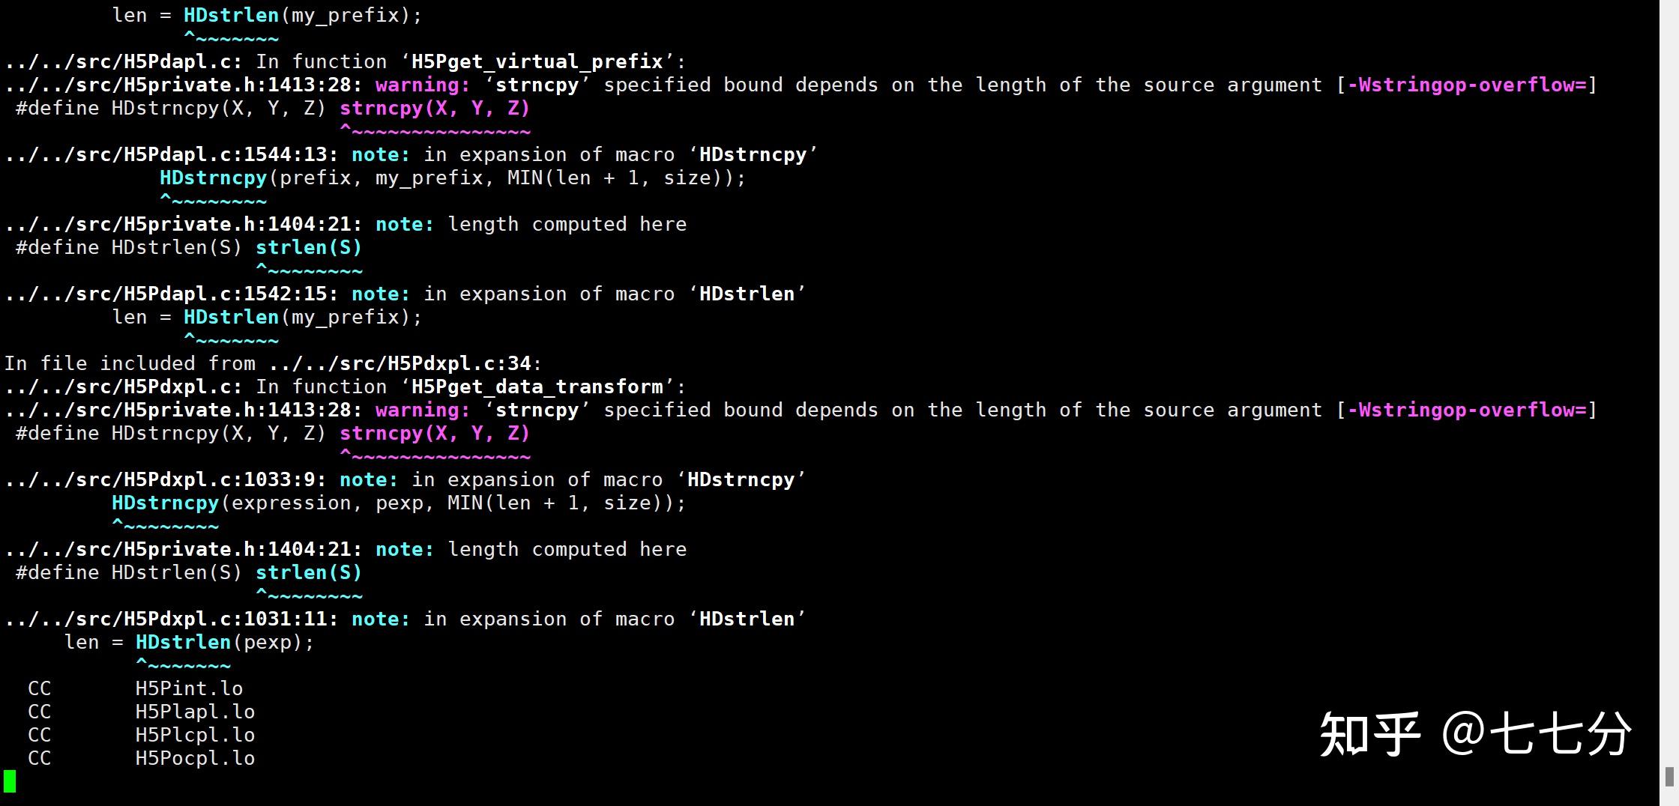Click HDstrncpy in the prefix, my_prefix call

213,178
